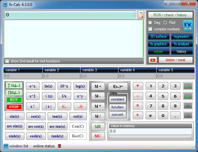Screen dimensions: 198x152
Task: Click the value in memory field
Action: 150,131
